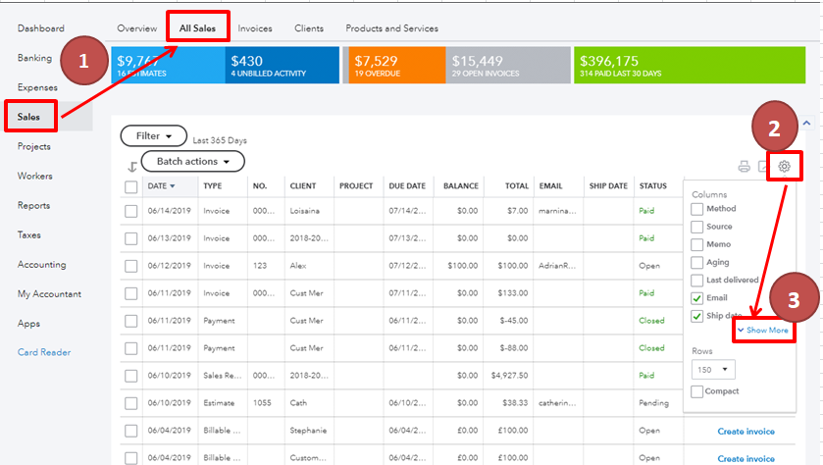The width and height of the screenshot is (823, 465).
Task: Open Reports in the sidebar
Action: tap(33, 205)
